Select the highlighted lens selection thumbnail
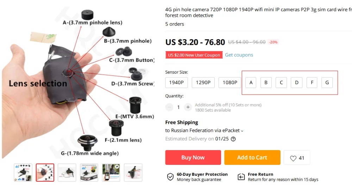352x188 pixels. point(45,173)
